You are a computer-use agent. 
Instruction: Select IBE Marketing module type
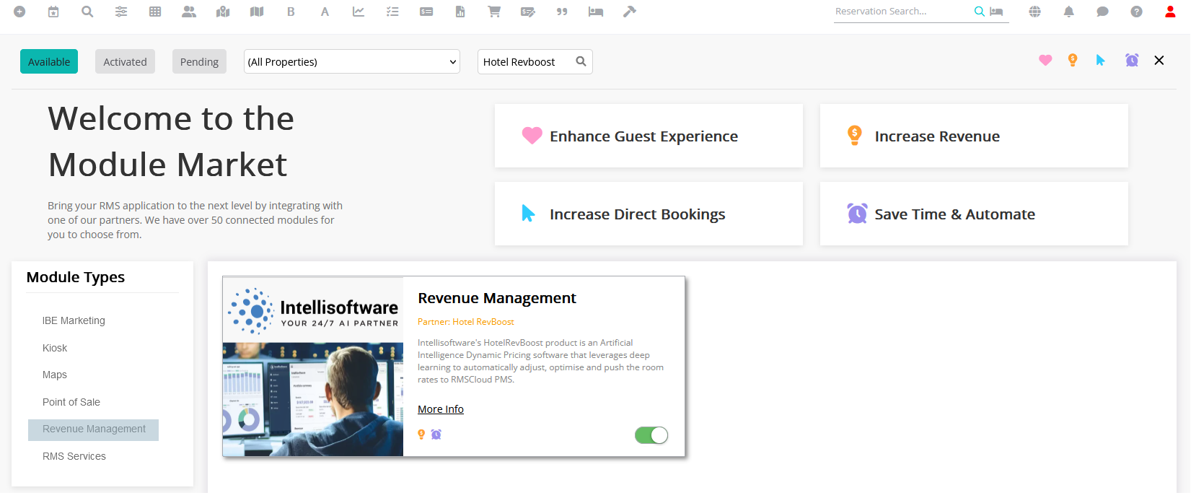pos(74,320)
